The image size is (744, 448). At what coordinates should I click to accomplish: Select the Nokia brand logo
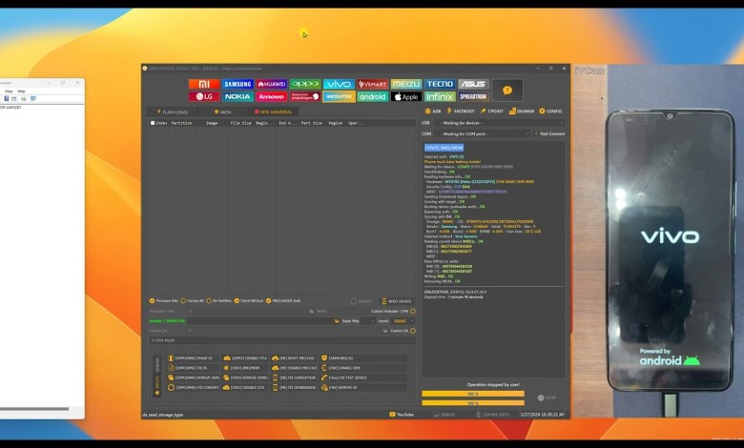click(x=238, y=96)
